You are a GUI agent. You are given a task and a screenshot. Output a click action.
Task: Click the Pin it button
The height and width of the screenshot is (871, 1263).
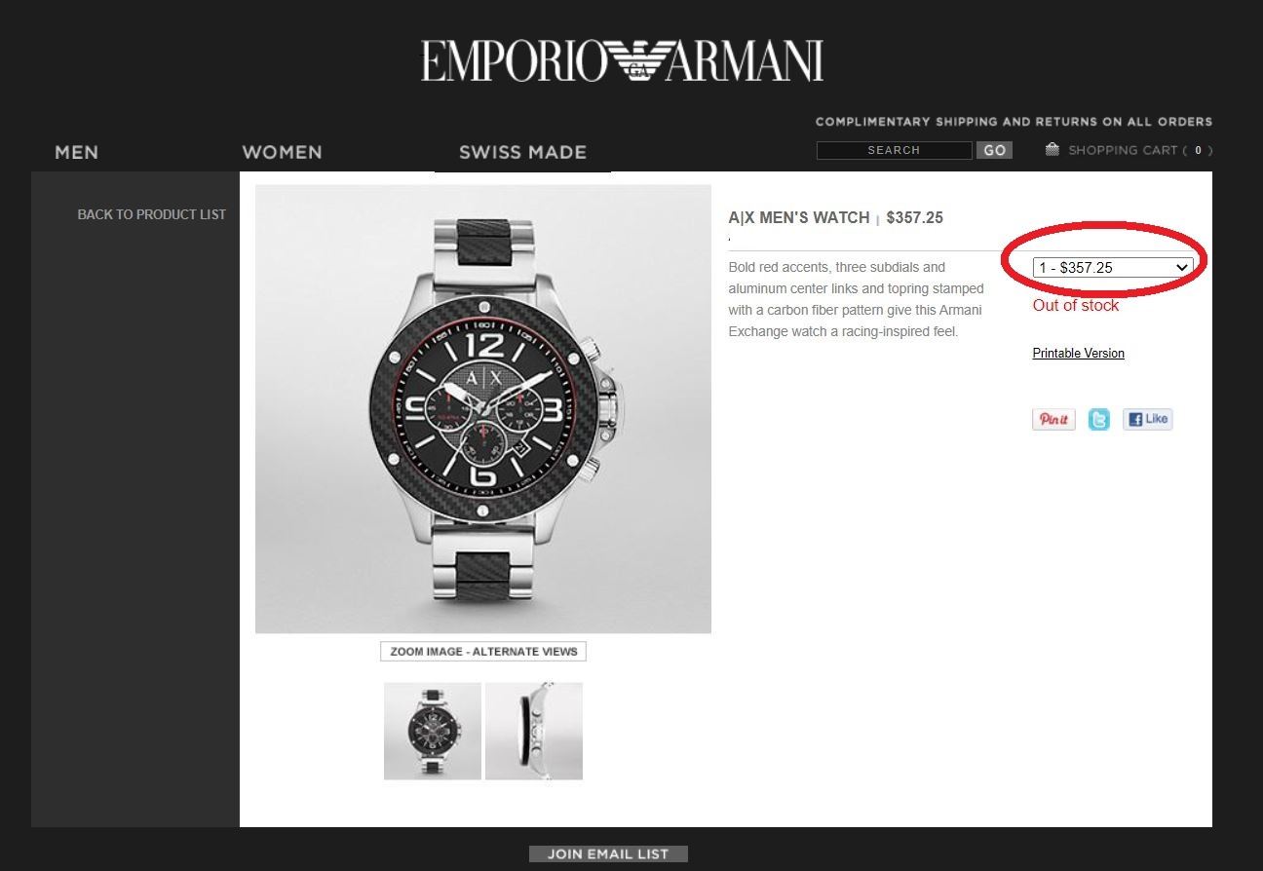pyautogui.click(x=1053, y=419)
